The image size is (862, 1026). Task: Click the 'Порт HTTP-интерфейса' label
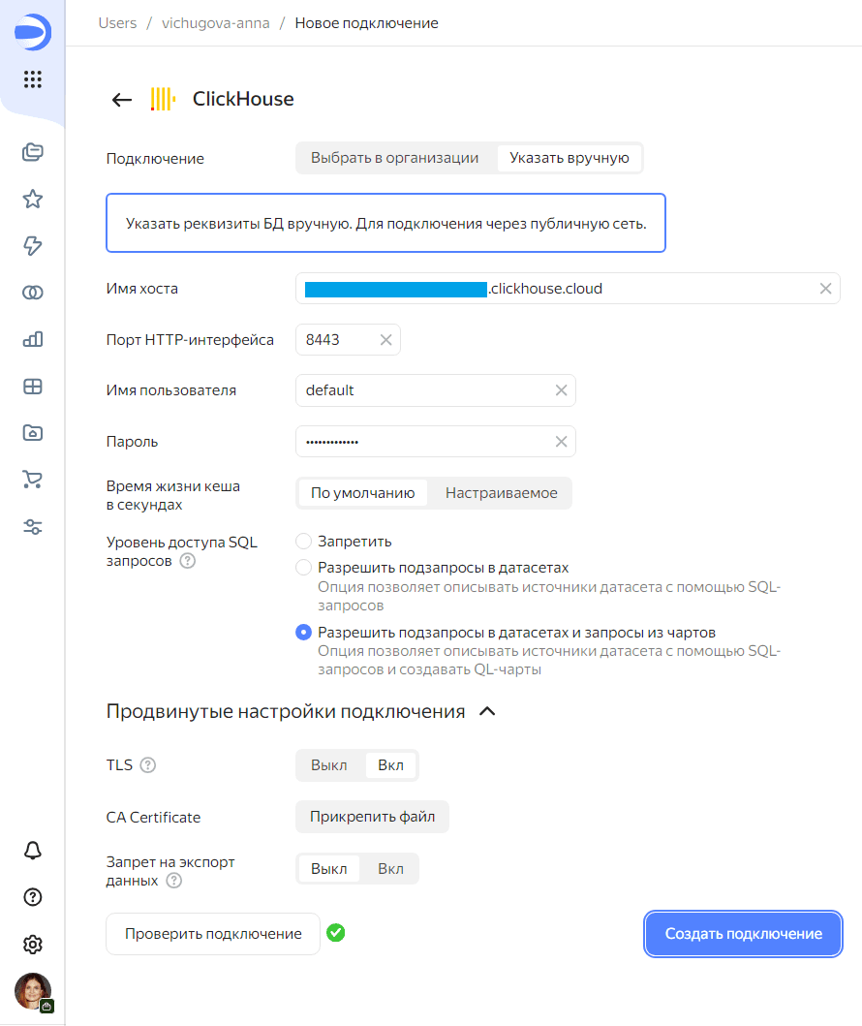pos(190,340)
